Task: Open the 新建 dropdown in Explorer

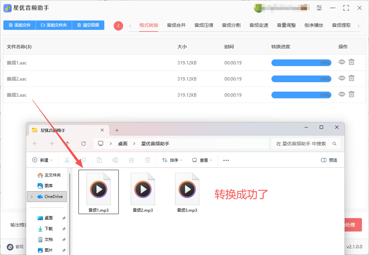Action: (42, 160)
